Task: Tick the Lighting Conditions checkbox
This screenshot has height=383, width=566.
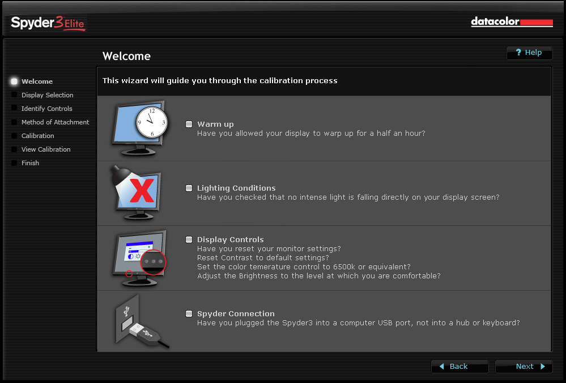Action: coord(189,188)
